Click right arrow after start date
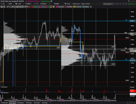 tap(36, 4)
